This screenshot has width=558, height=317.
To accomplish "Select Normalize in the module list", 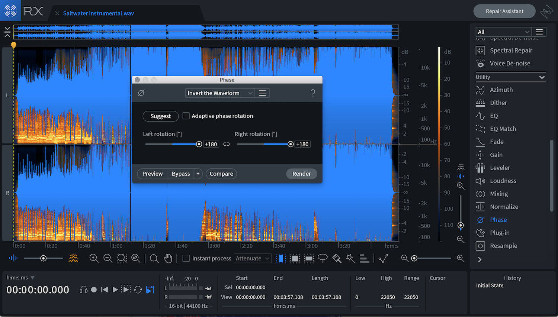I will 504,207.
